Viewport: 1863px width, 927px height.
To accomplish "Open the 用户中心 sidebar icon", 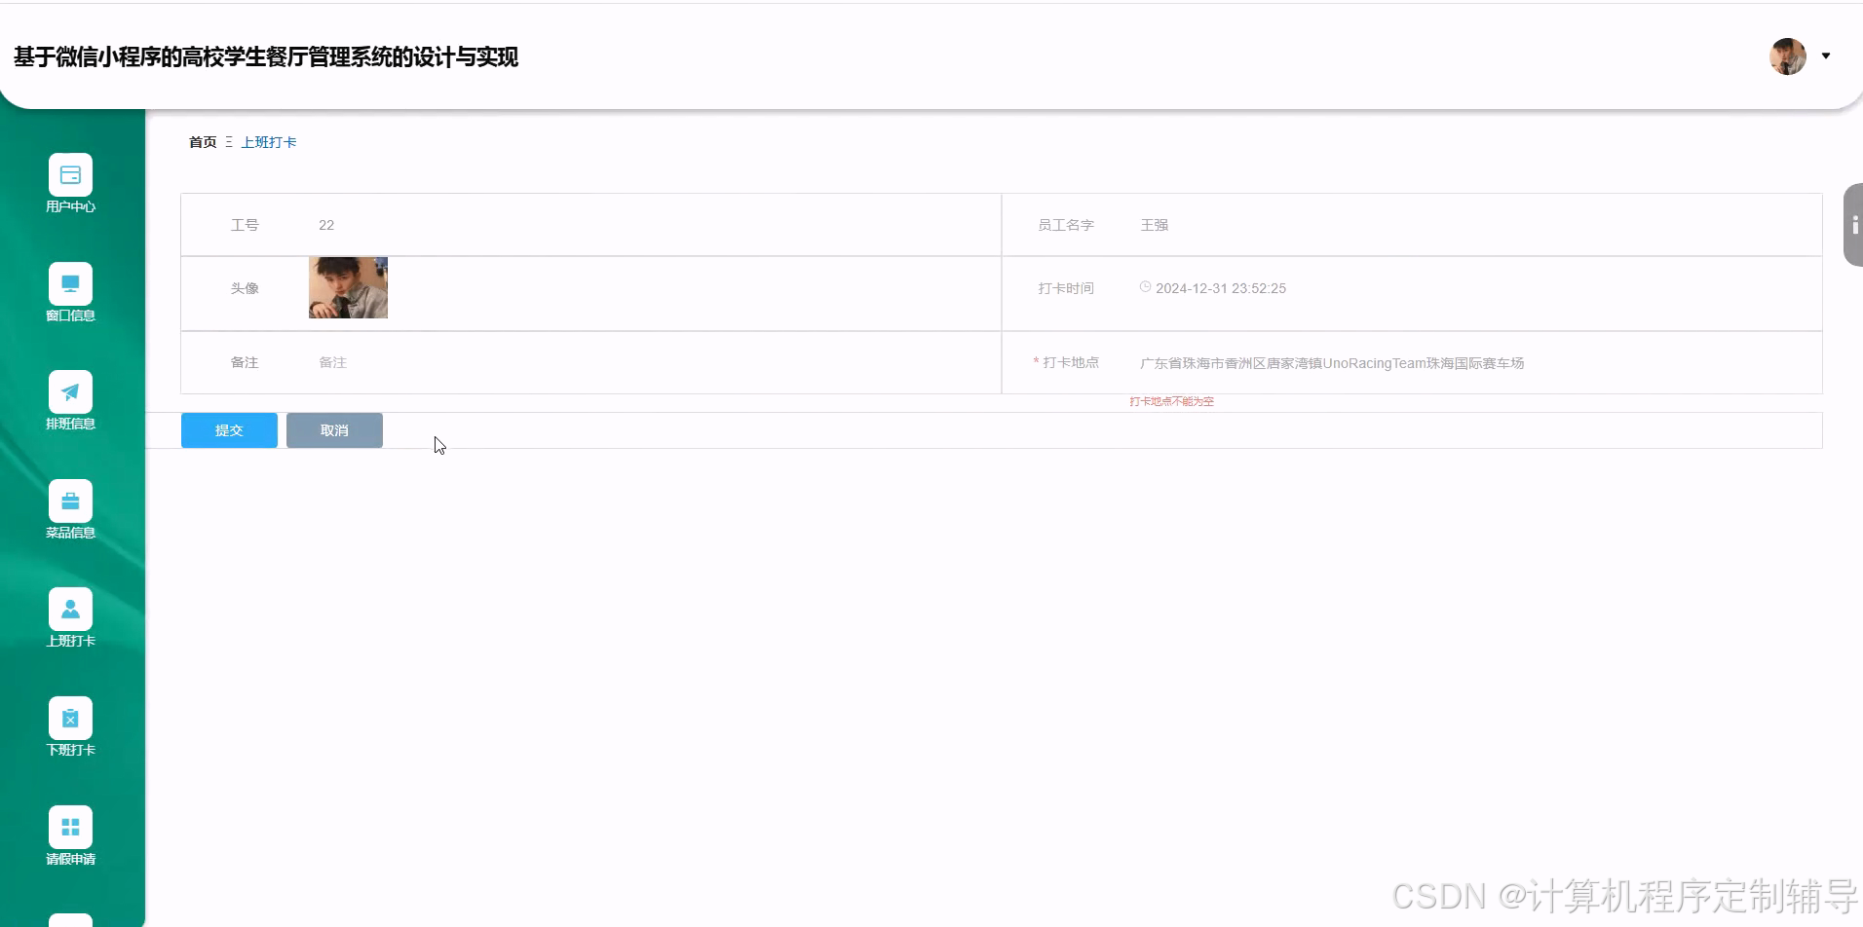I will [70, 175].
